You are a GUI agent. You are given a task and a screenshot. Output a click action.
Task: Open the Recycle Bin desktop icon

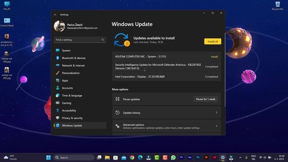(x=278, y=6)
